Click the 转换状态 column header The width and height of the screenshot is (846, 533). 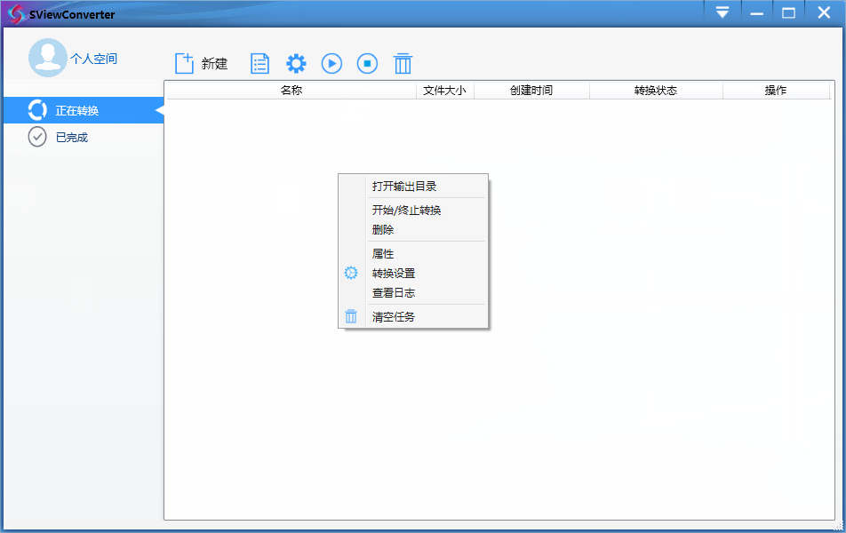[x=656, y=91]
